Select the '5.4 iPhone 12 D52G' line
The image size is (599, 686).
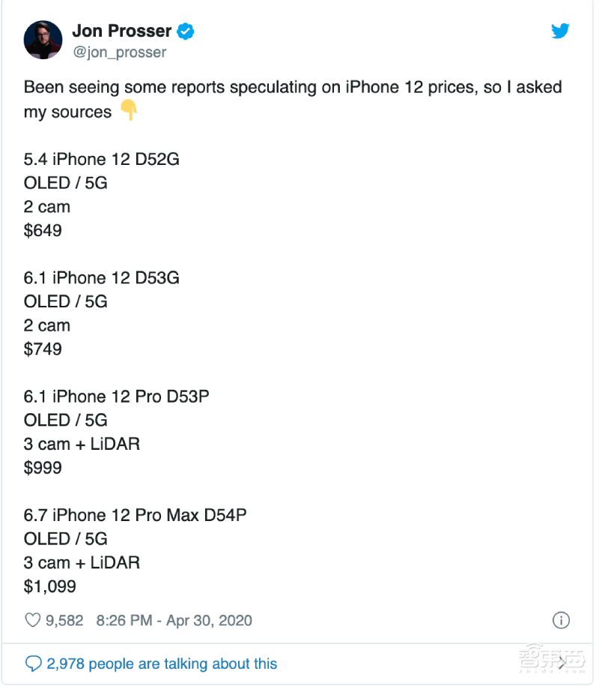(102, 159)
